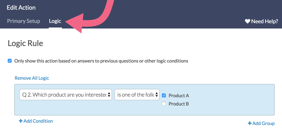Click the 'Only show this action' label text
The width and height of the screenshot is (282, 133).
(101, 61)
